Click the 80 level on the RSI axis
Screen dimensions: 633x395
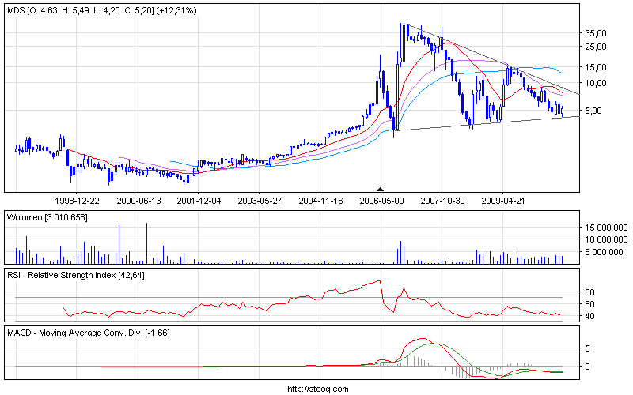tap(590, 292)
